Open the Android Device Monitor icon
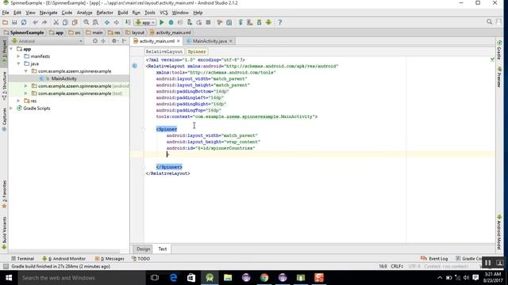This screenshot has height=285, width=508. [268, 22]
